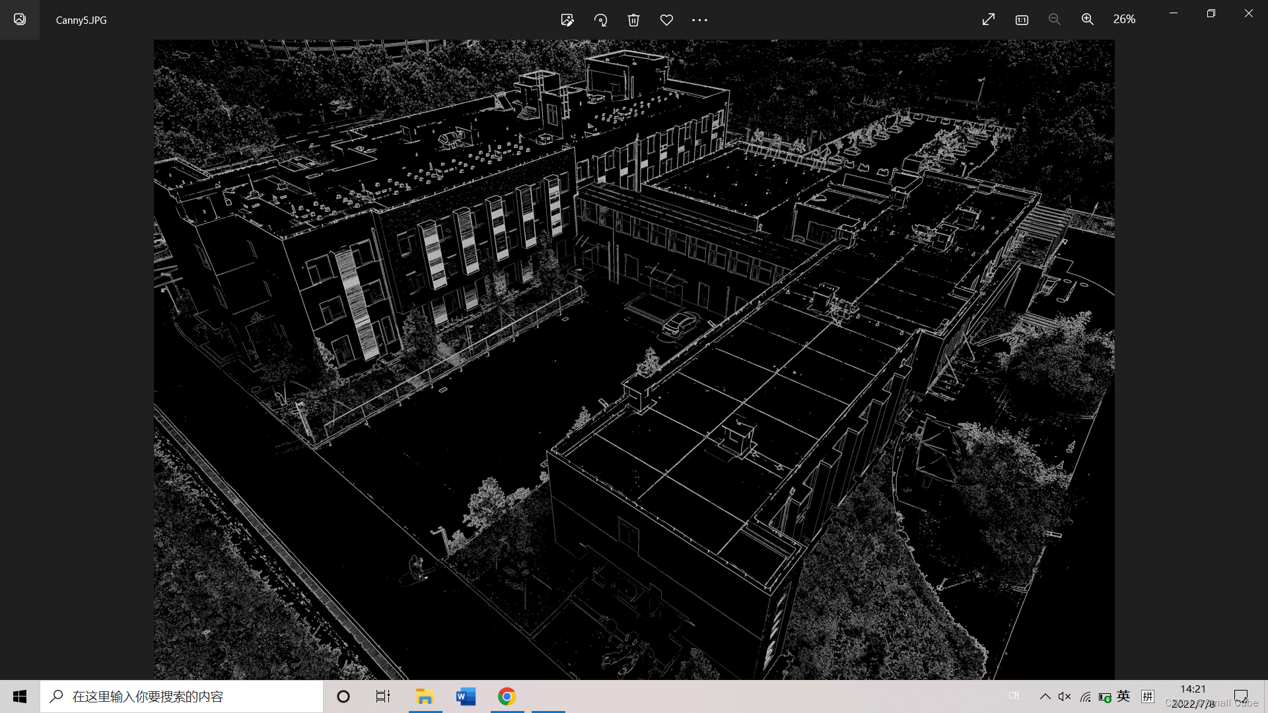This screenshot has height=713, width=1268.
Task: Switch to Word from taskbar
Action: coord(466,696)
